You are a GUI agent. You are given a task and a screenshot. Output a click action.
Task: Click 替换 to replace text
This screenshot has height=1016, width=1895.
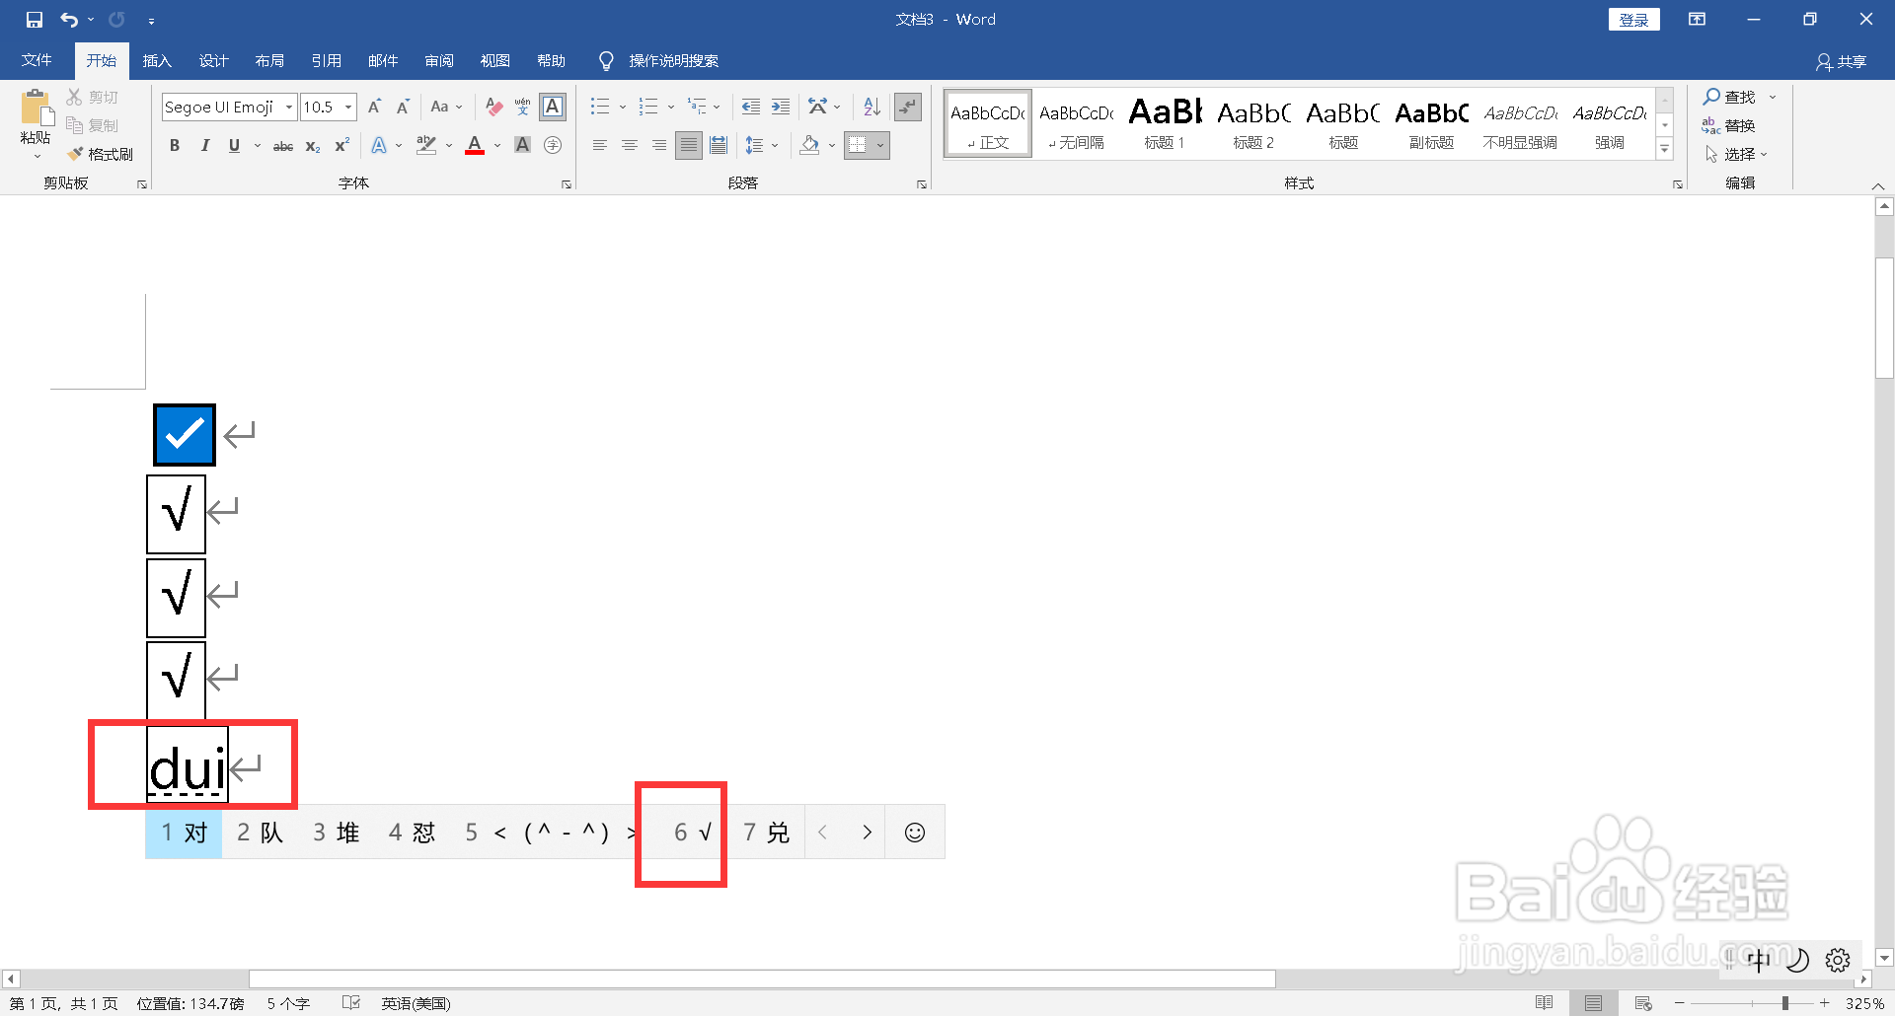[1728, 125]
